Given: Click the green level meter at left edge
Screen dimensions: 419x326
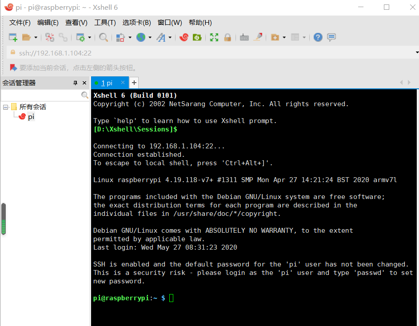Looking at the screenshot, I should (x=4, y=219).
